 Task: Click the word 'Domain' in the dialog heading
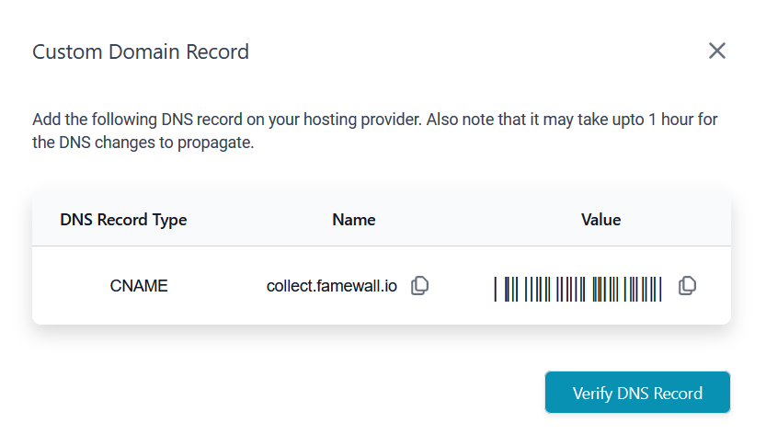point(131,51)
